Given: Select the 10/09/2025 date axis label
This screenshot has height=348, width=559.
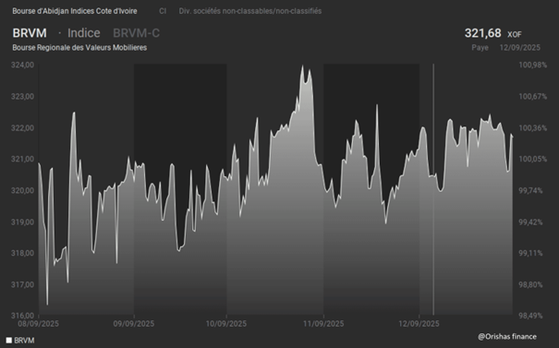Looking at the screenshot, I should (x=226, y=324).
